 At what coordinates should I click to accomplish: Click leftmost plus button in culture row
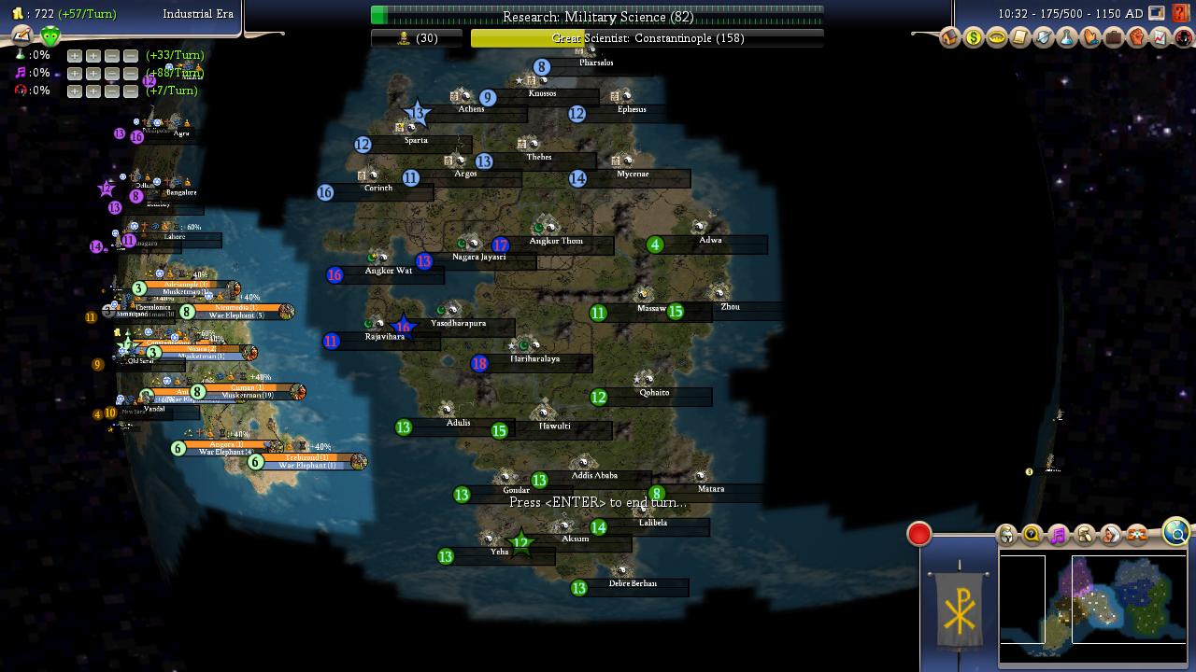75,73
